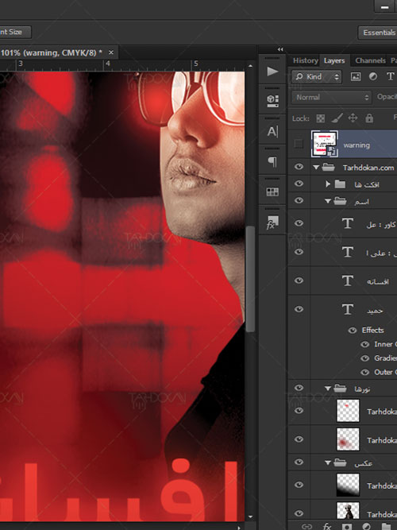
Task: Collapse the اسم group arrow
Action: [x=327, y=201]
